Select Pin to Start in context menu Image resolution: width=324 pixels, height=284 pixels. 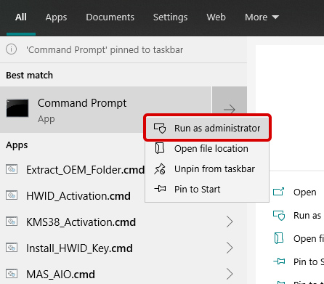(x=207, y=189)
